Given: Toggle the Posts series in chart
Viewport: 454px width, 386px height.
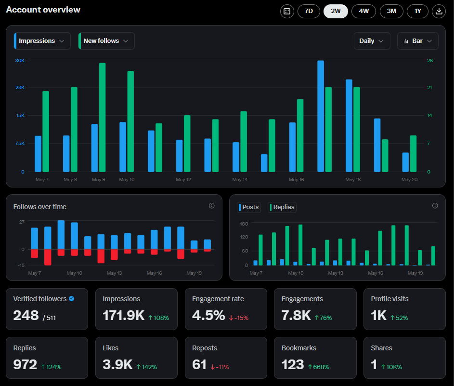Looking at the screenshot, I should [249, 207].
